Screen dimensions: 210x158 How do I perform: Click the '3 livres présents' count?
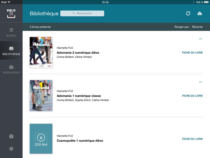pos(40,27)
